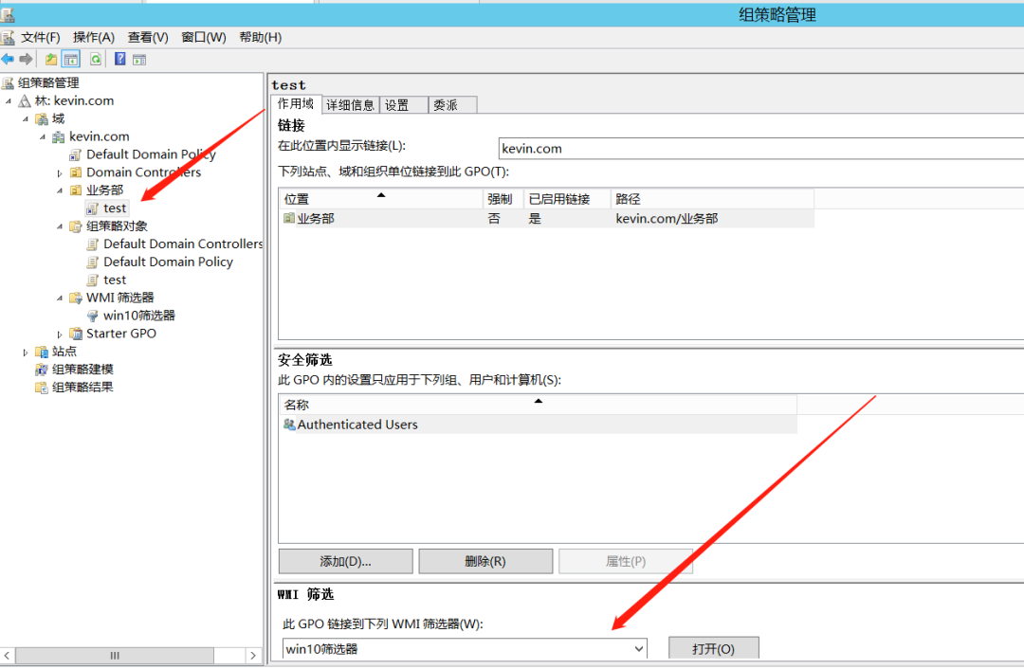The image size is (1024, 669).
Task: Open the 操作(A) menu
Action: (93, 37)
